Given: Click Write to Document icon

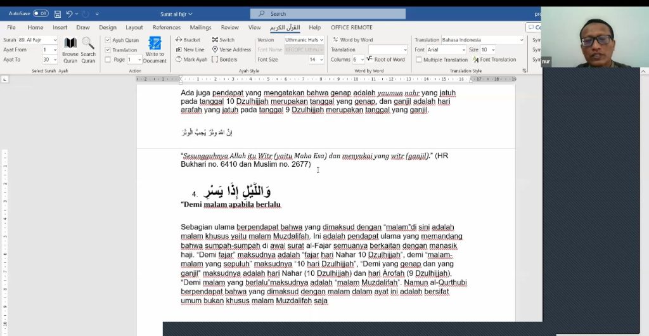Looking at the screenshot, I should coord(155,44).
